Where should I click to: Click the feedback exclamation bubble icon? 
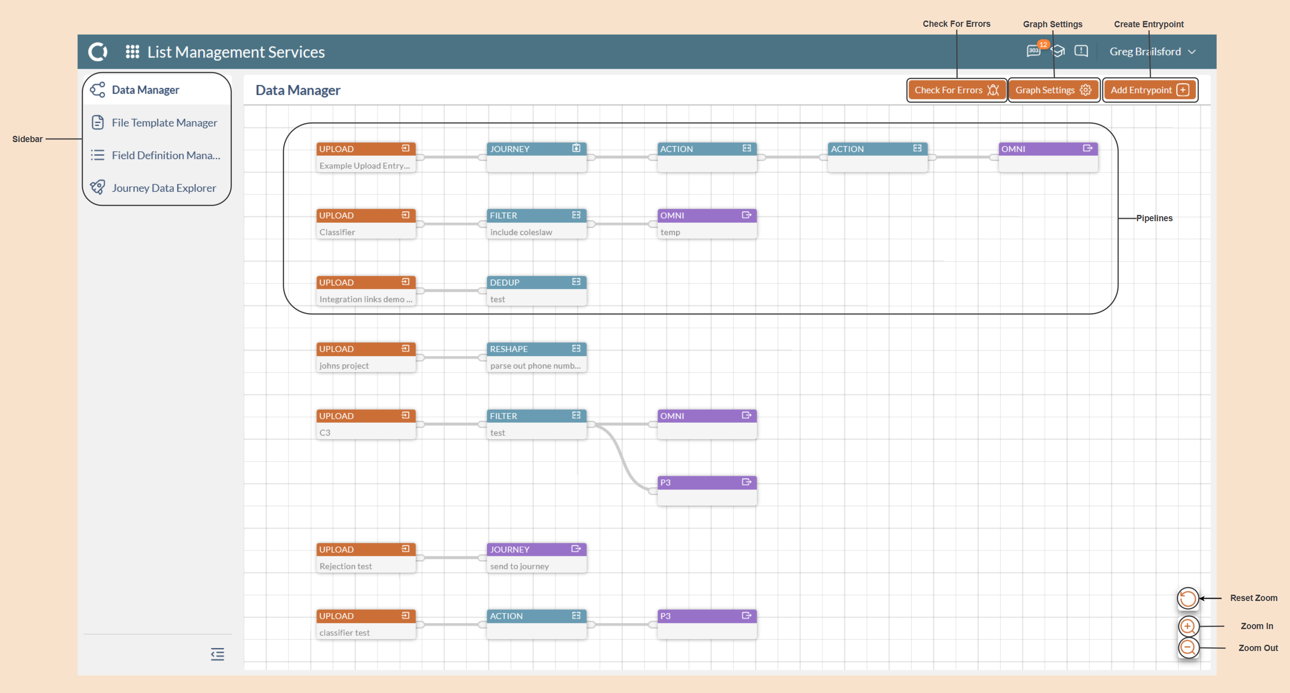1081,51
